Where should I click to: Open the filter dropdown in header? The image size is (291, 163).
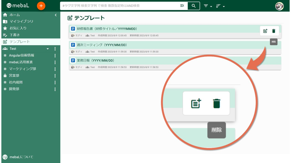pyautogui.click(x=207, y=6)
